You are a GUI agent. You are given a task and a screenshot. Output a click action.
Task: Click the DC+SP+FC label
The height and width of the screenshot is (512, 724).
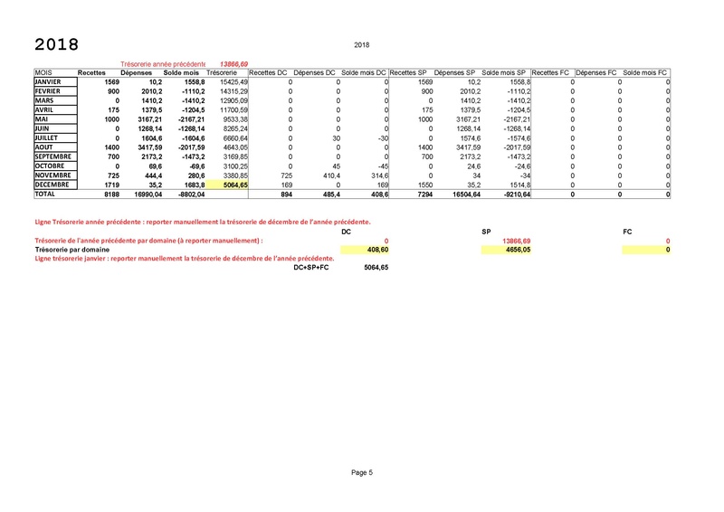(x=312, y=268)
